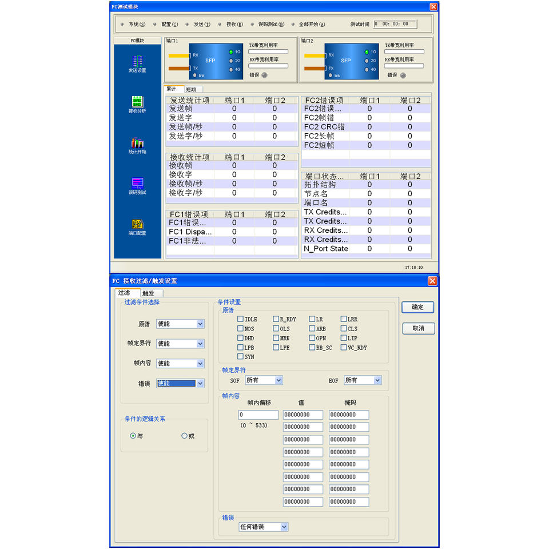Screen dimensions: 549x549
Task: Click the port 1 4G speed indicator
Action: [231, 69]
